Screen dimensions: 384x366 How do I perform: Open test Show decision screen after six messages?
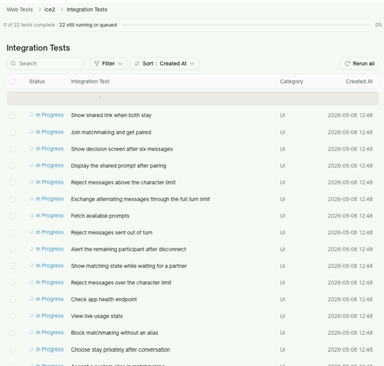click(x=122, y=149)
